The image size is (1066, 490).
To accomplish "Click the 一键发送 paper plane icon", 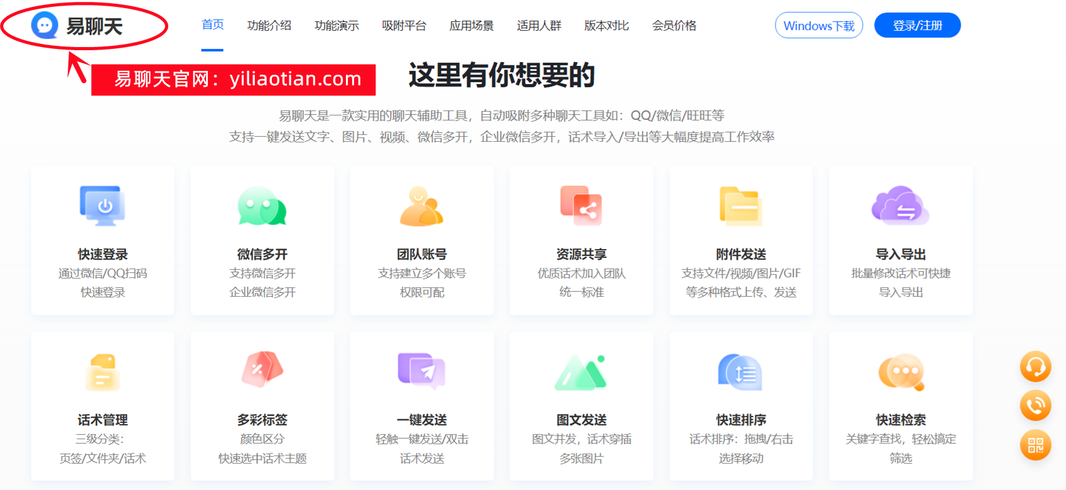I will click(422, 370).
